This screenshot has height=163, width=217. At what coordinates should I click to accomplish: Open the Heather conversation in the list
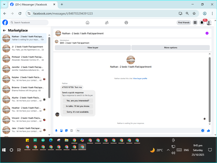tap(24, 110)
